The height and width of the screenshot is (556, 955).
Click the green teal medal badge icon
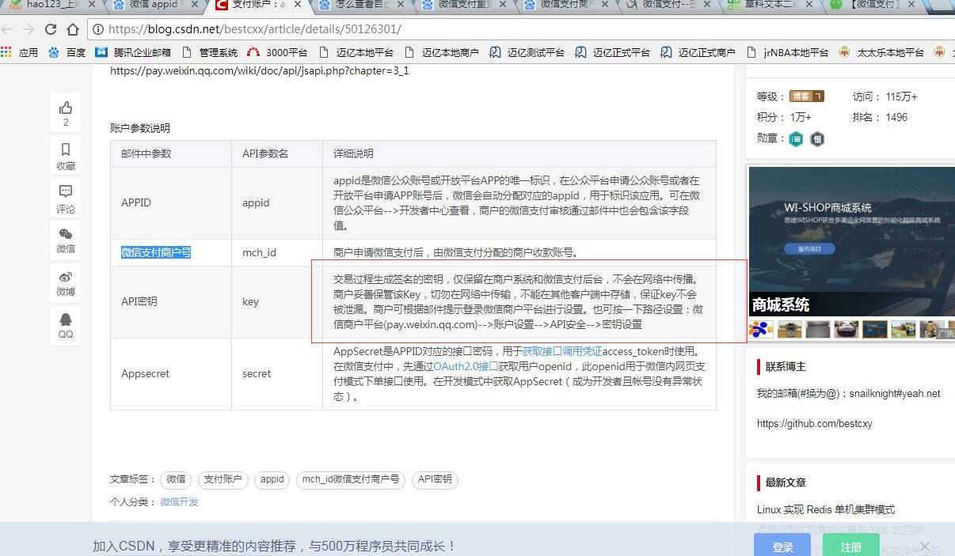(796, 139)
